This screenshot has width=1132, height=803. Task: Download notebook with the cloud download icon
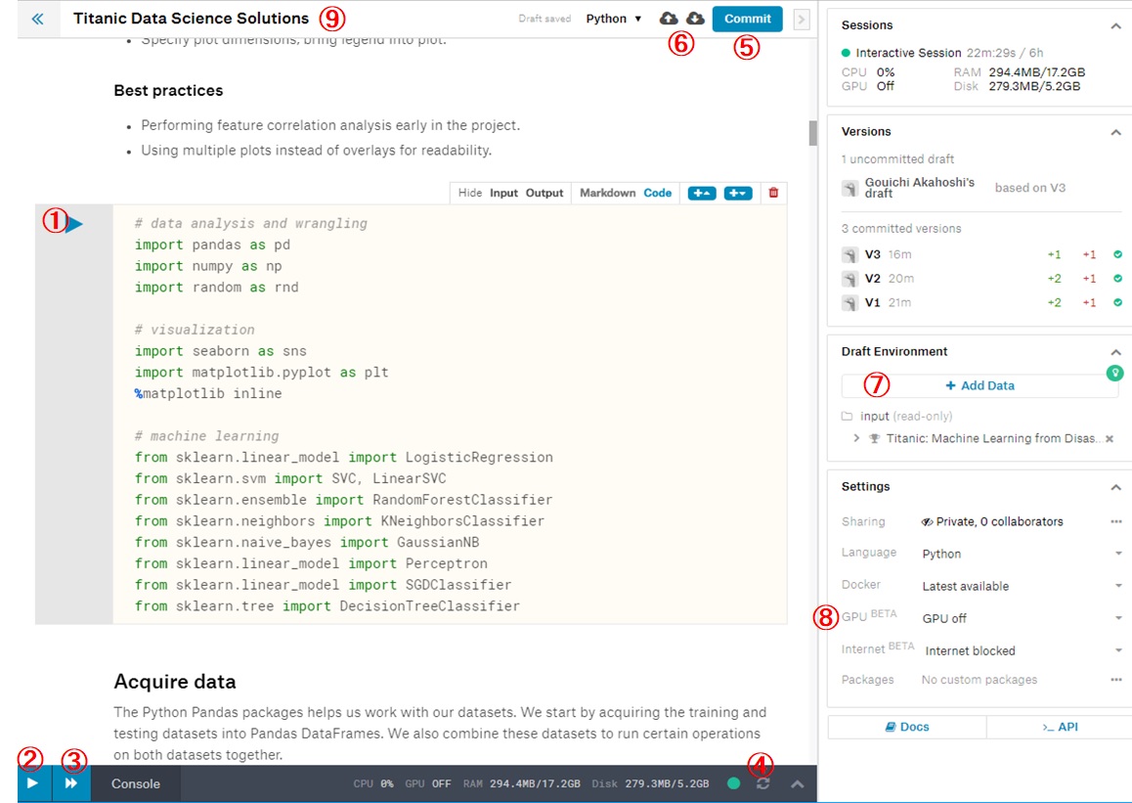[695, 18]
